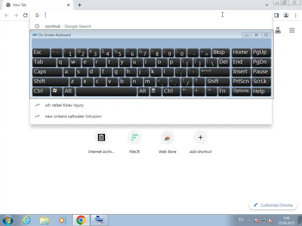Tap the right arrow key
Viewport: 302px width, 226px height.
211,92
